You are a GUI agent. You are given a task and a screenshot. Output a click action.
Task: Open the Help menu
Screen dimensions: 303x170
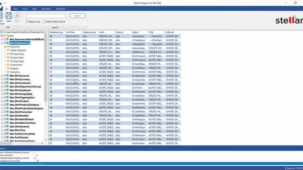34,8
